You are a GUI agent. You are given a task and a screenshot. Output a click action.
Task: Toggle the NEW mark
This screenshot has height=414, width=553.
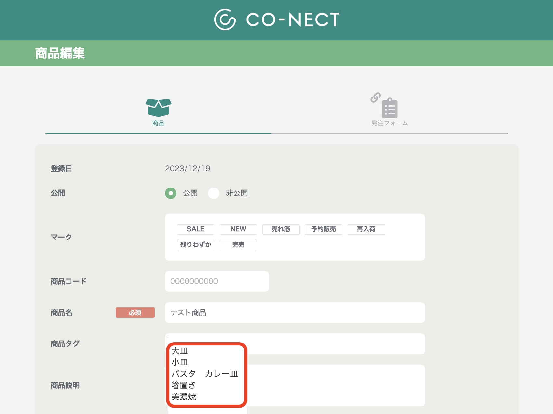pyautogui.click(x=238, y=229)
